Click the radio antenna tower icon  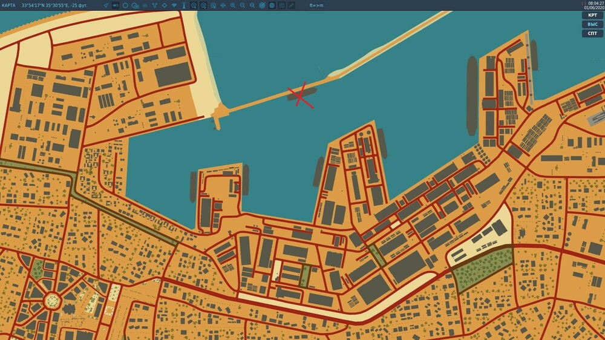tap(184, 5)
